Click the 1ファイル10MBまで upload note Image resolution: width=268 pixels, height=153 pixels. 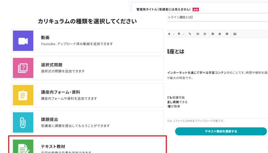(x=196, y=121)
